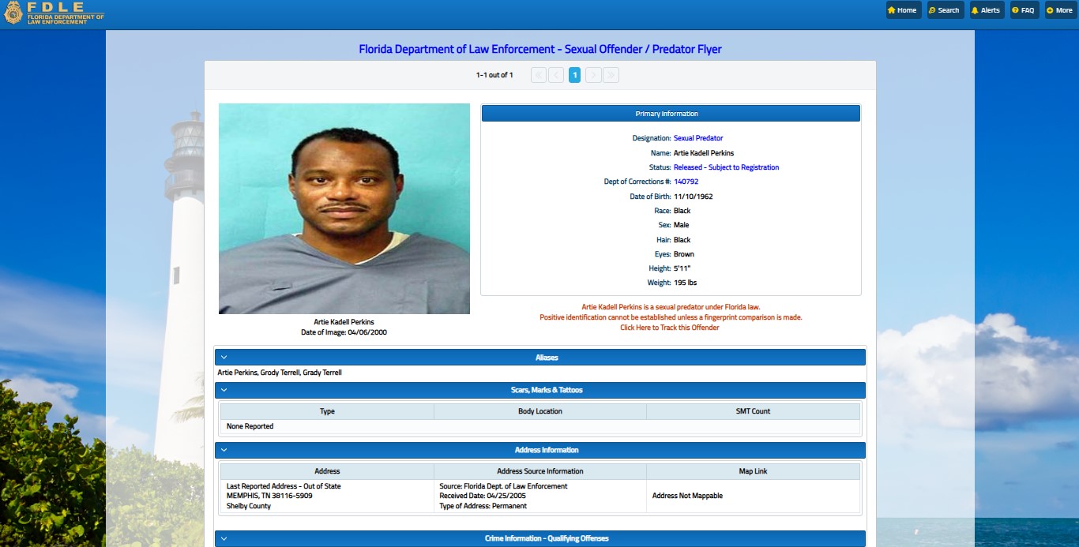Open the Home navigation button
The height and width of the screenshot is (547, 1079).
tap(903, 10)
